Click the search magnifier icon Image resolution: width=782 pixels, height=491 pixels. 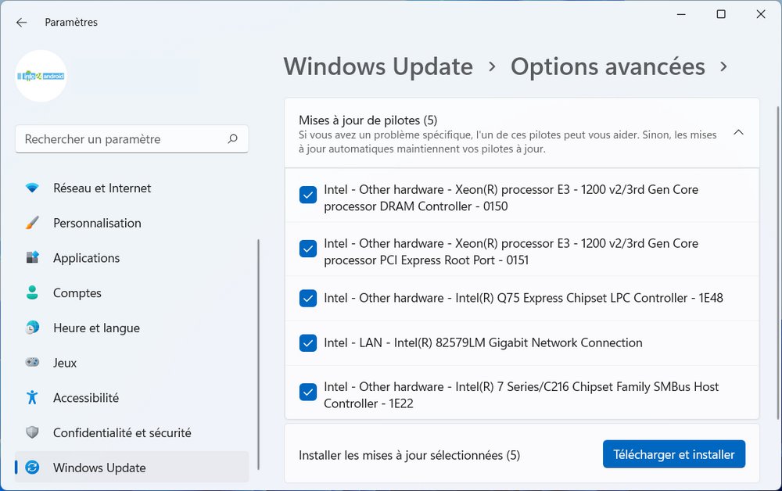[232, 138]
